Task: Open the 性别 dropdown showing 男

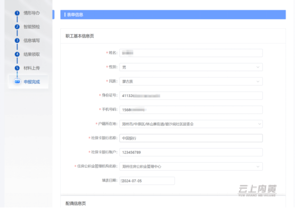Action: pos(191,67)
